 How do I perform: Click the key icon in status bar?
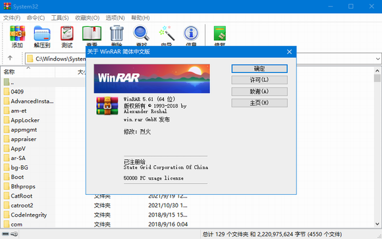coord(14,234)
